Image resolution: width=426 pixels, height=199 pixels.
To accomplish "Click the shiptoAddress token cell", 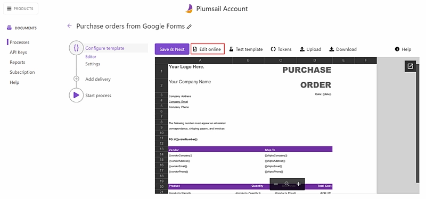I will coord(275,161).
